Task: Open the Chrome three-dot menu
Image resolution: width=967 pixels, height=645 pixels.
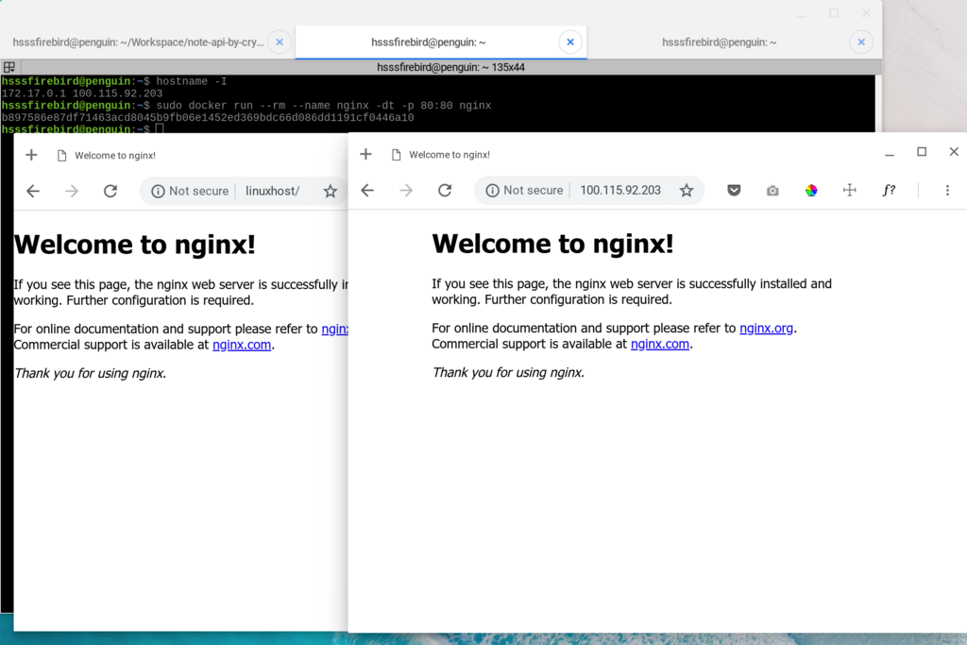Action: coord(948,191)
